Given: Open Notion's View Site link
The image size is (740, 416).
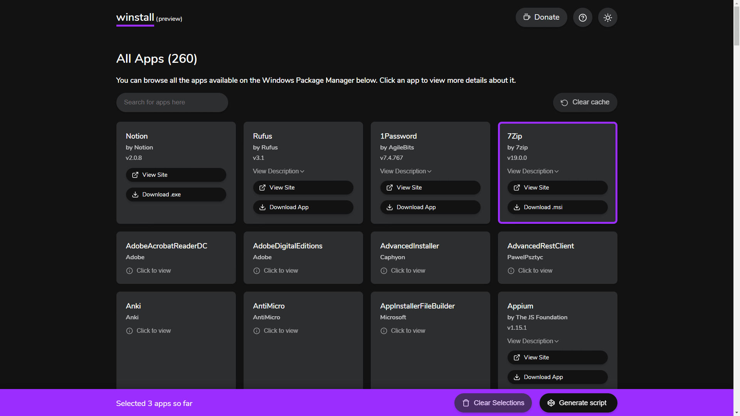Looking at the screenshot, I should (x=176, y=175).
